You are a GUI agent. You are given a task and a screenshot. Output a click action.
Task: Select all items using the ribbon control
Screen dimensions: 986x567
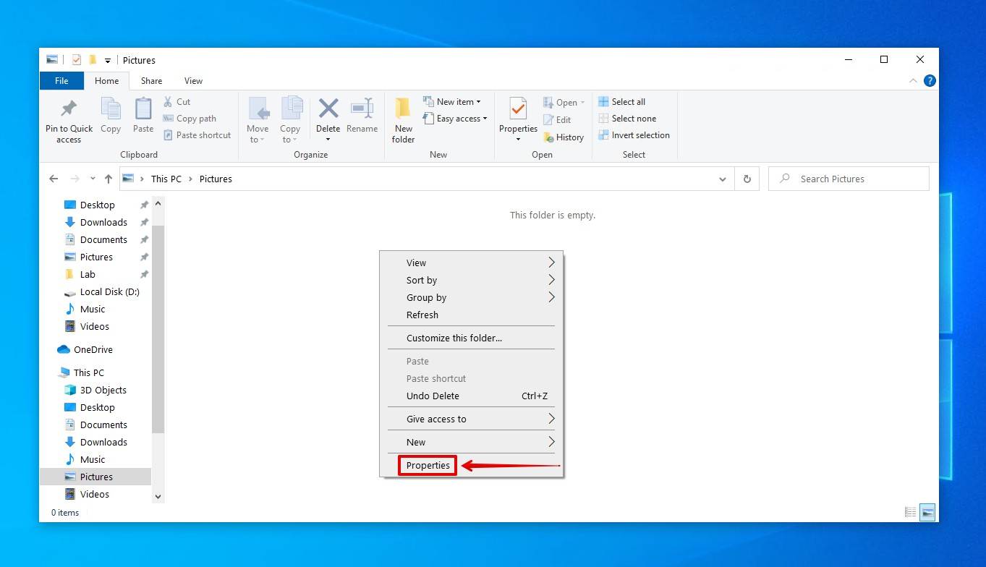626,101
